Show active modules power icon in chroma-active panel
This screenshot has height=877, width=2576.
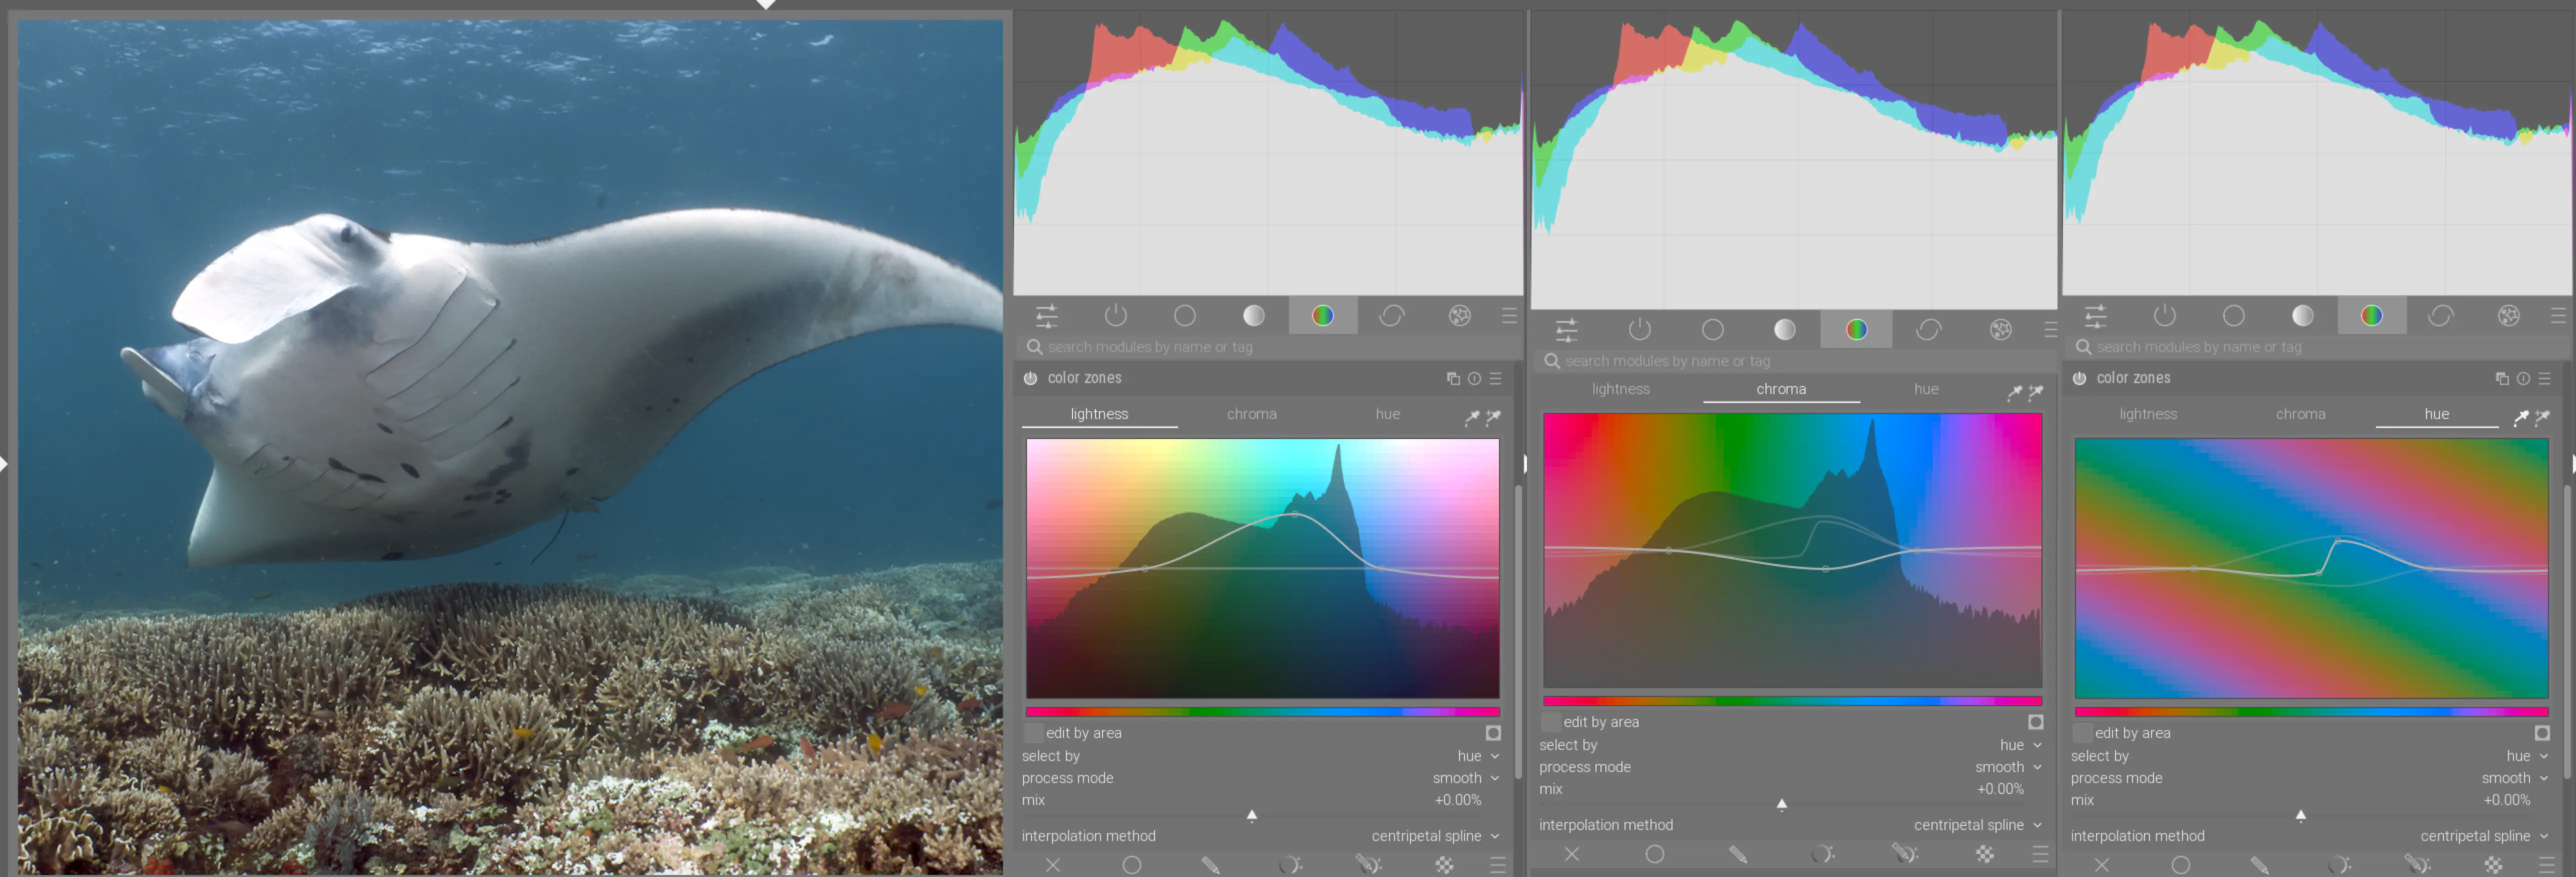point(1640,330)
